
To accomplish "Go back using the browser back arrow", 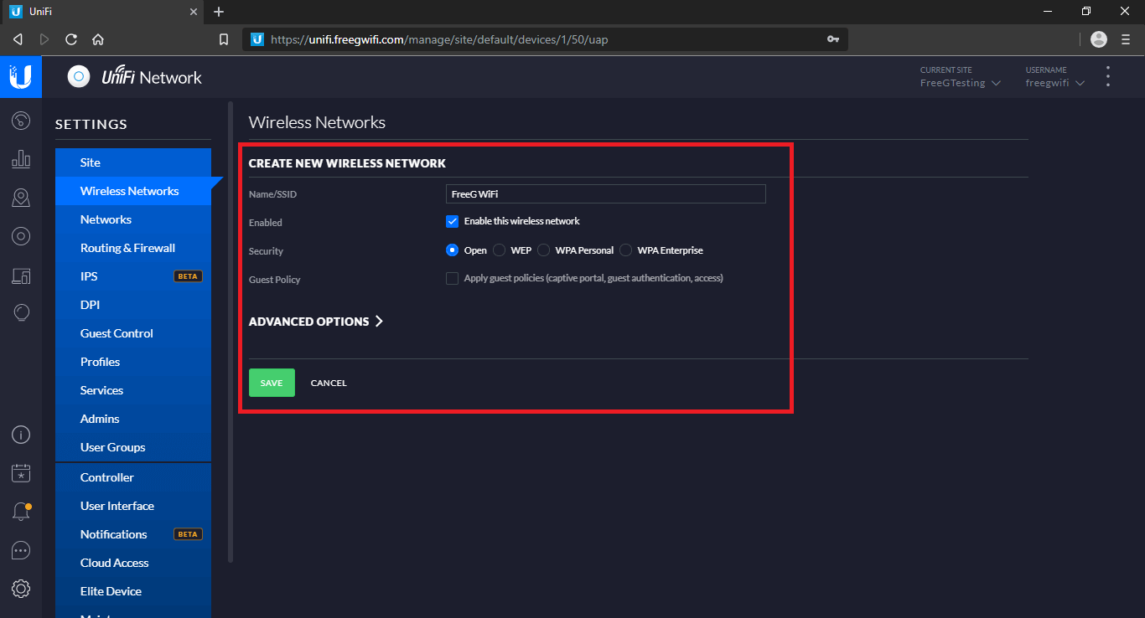I will (18, 39).
